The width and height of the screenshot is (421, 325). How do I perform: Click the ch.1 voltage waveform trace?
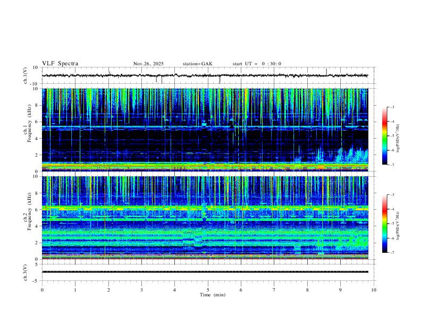point(205,75)
